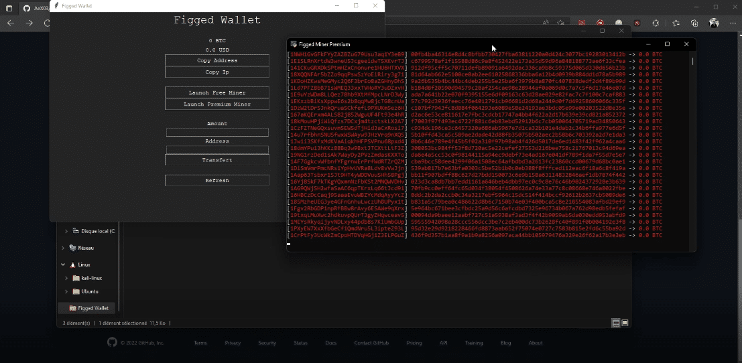Launch the Free Miner
The image size is (742, 363).
(217, 92)
